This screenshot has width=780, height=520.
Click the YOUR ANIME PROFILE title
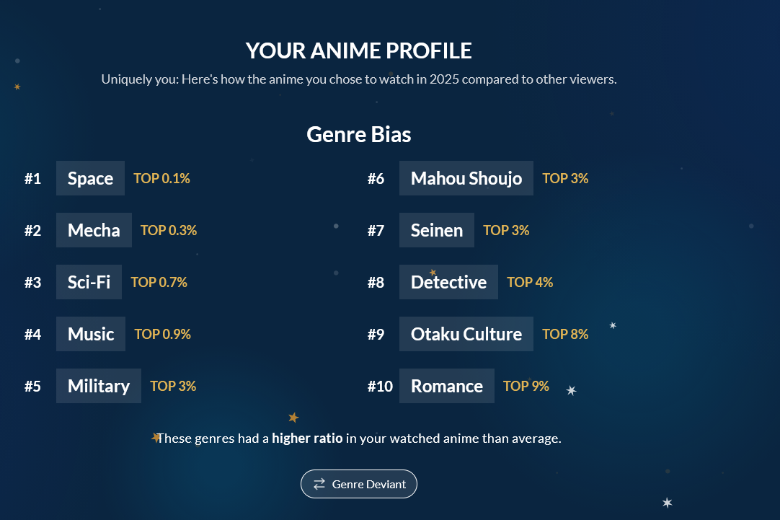pyautogui.click(x=359, y=50)
